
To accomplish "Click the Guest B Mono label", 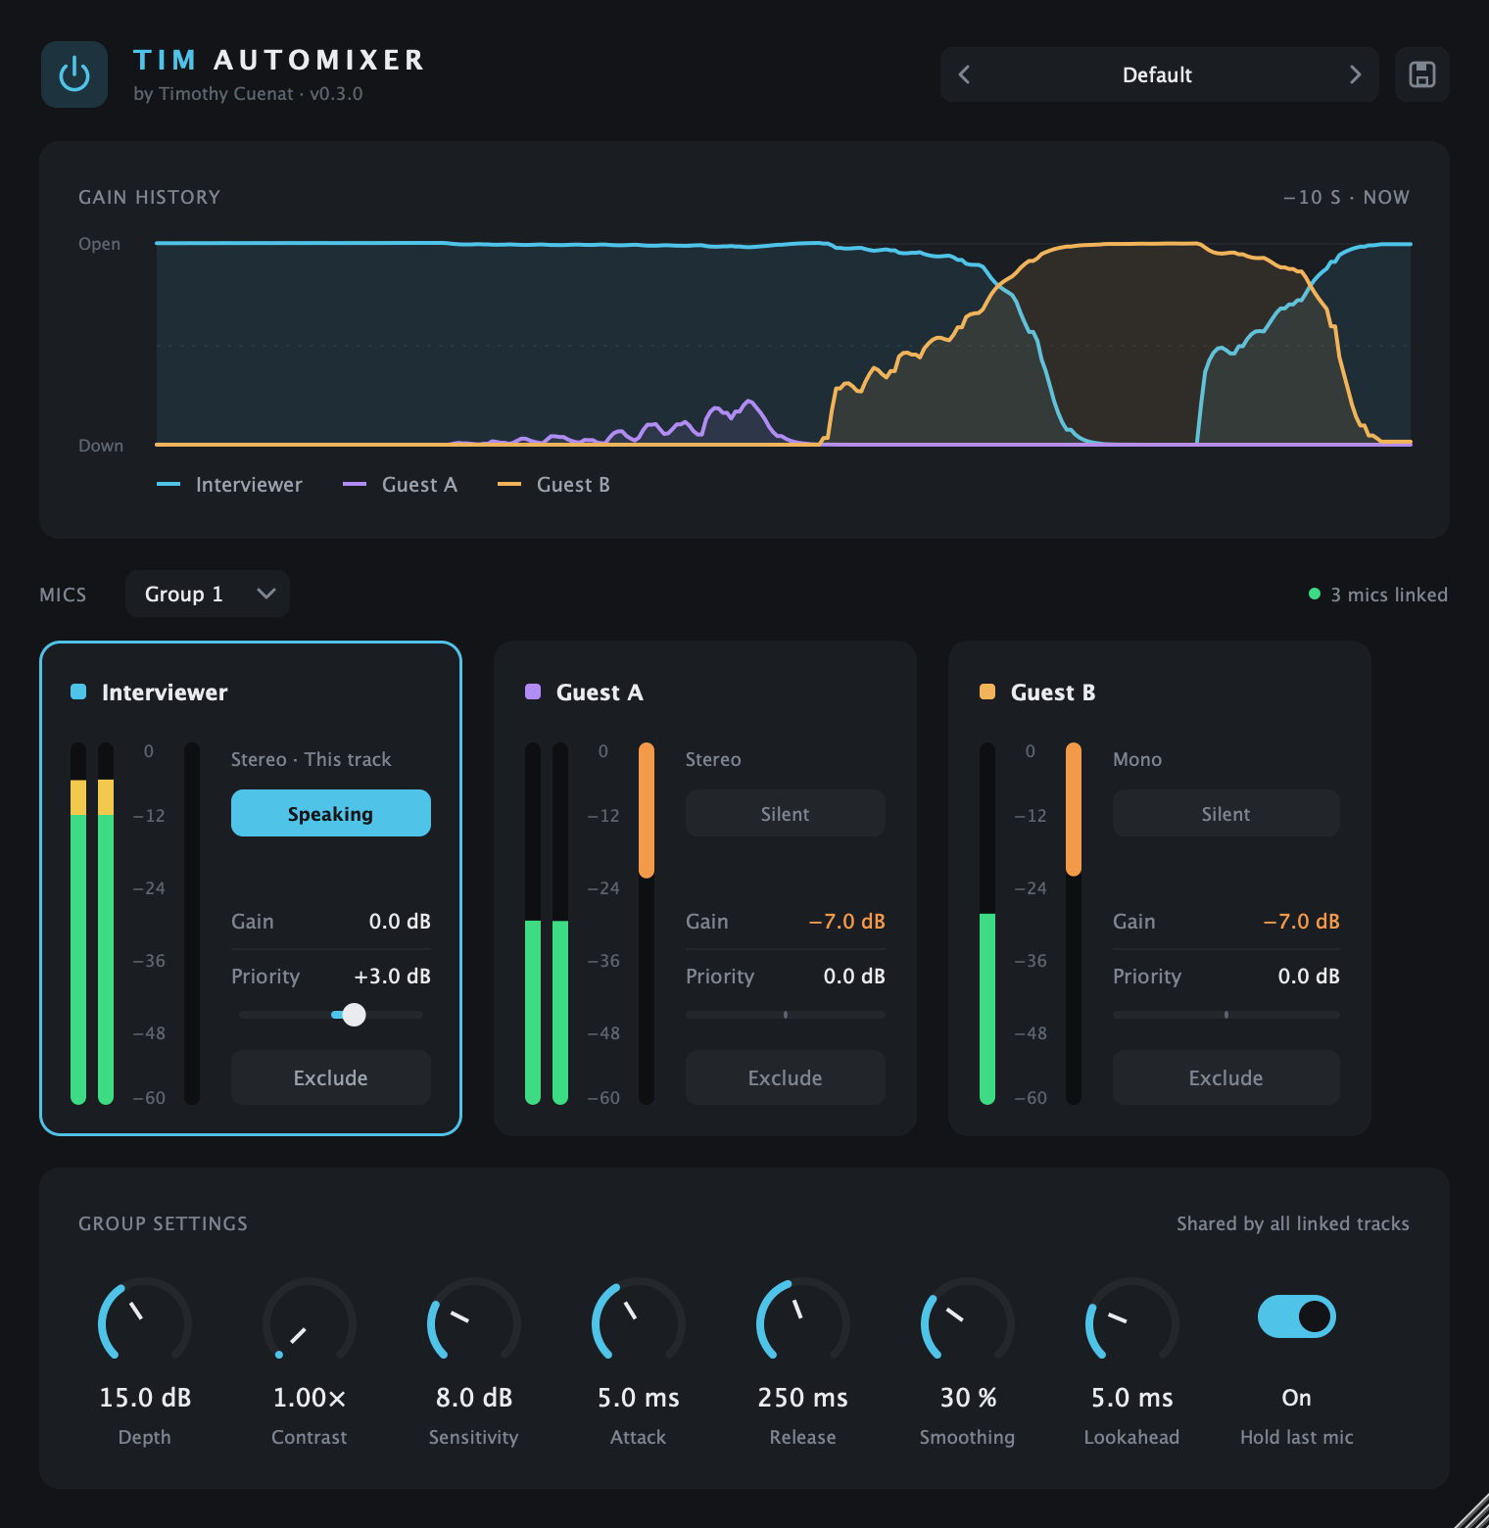I will 1137,759.
